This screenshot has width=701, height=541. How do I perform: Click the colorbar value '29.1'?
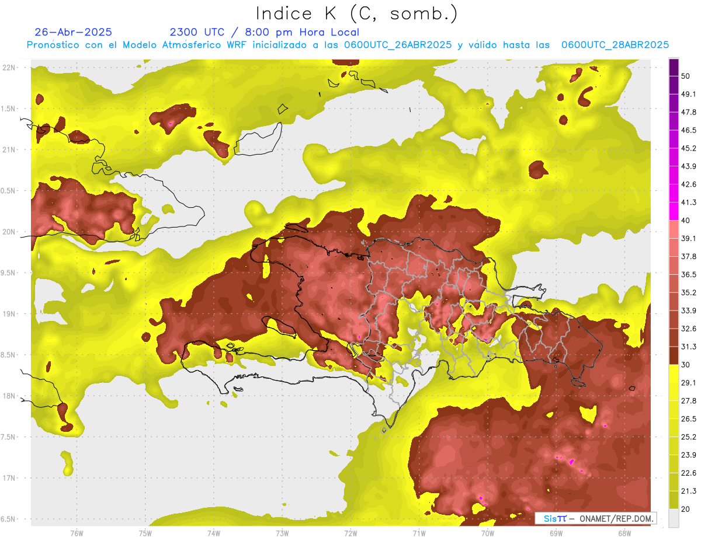tap(688, 383)
